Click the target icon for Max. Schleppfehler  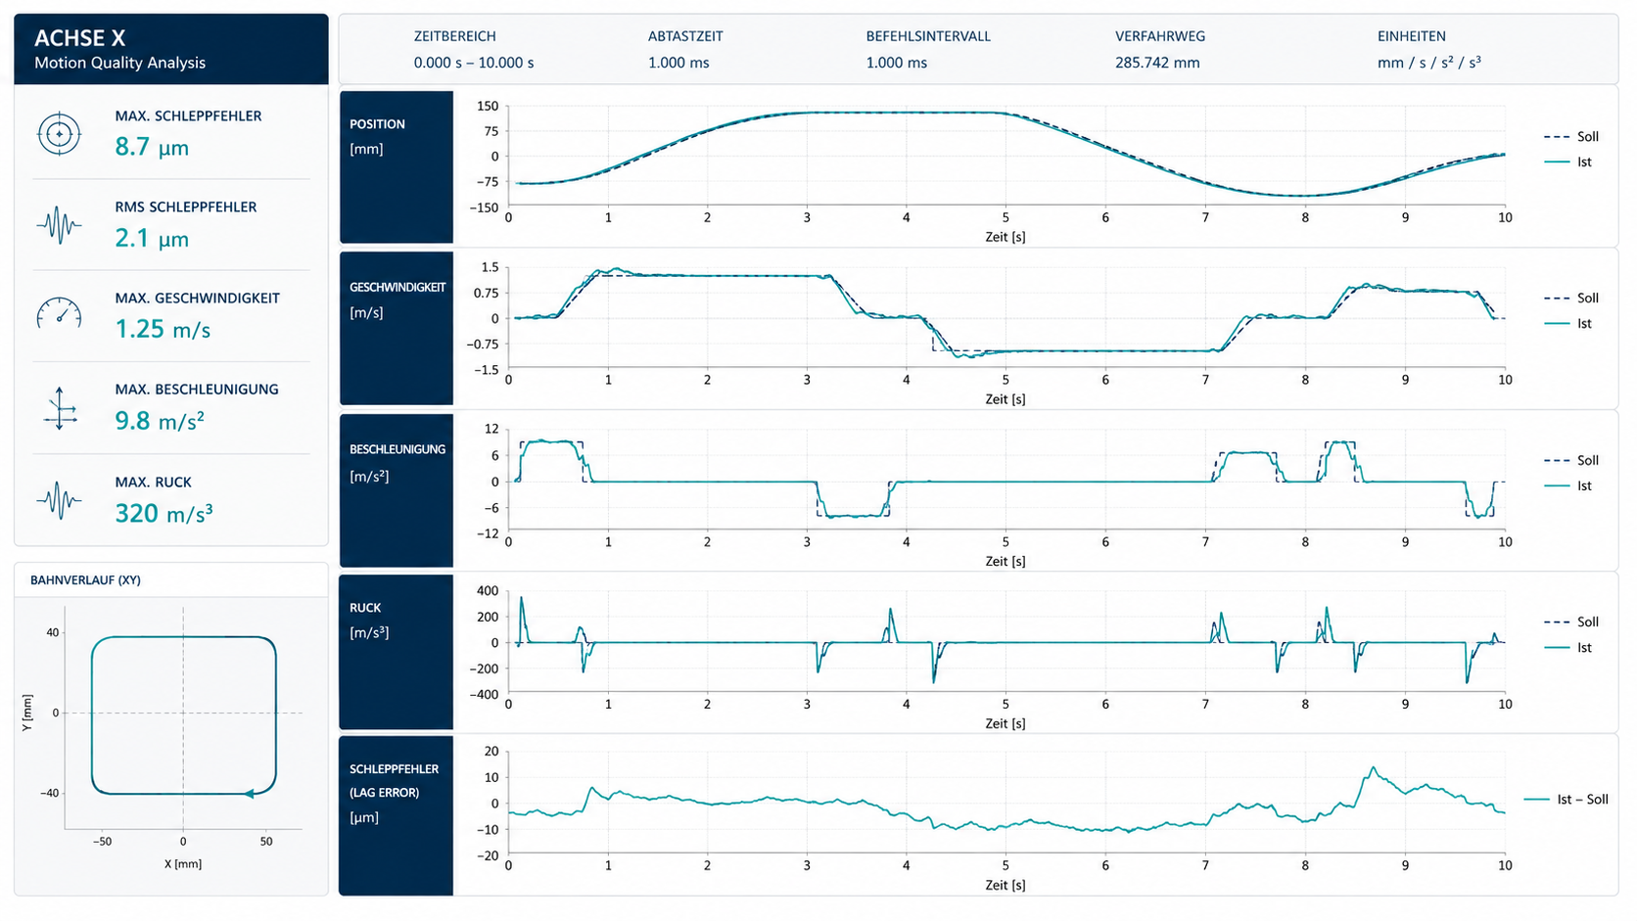coord(59,134)
